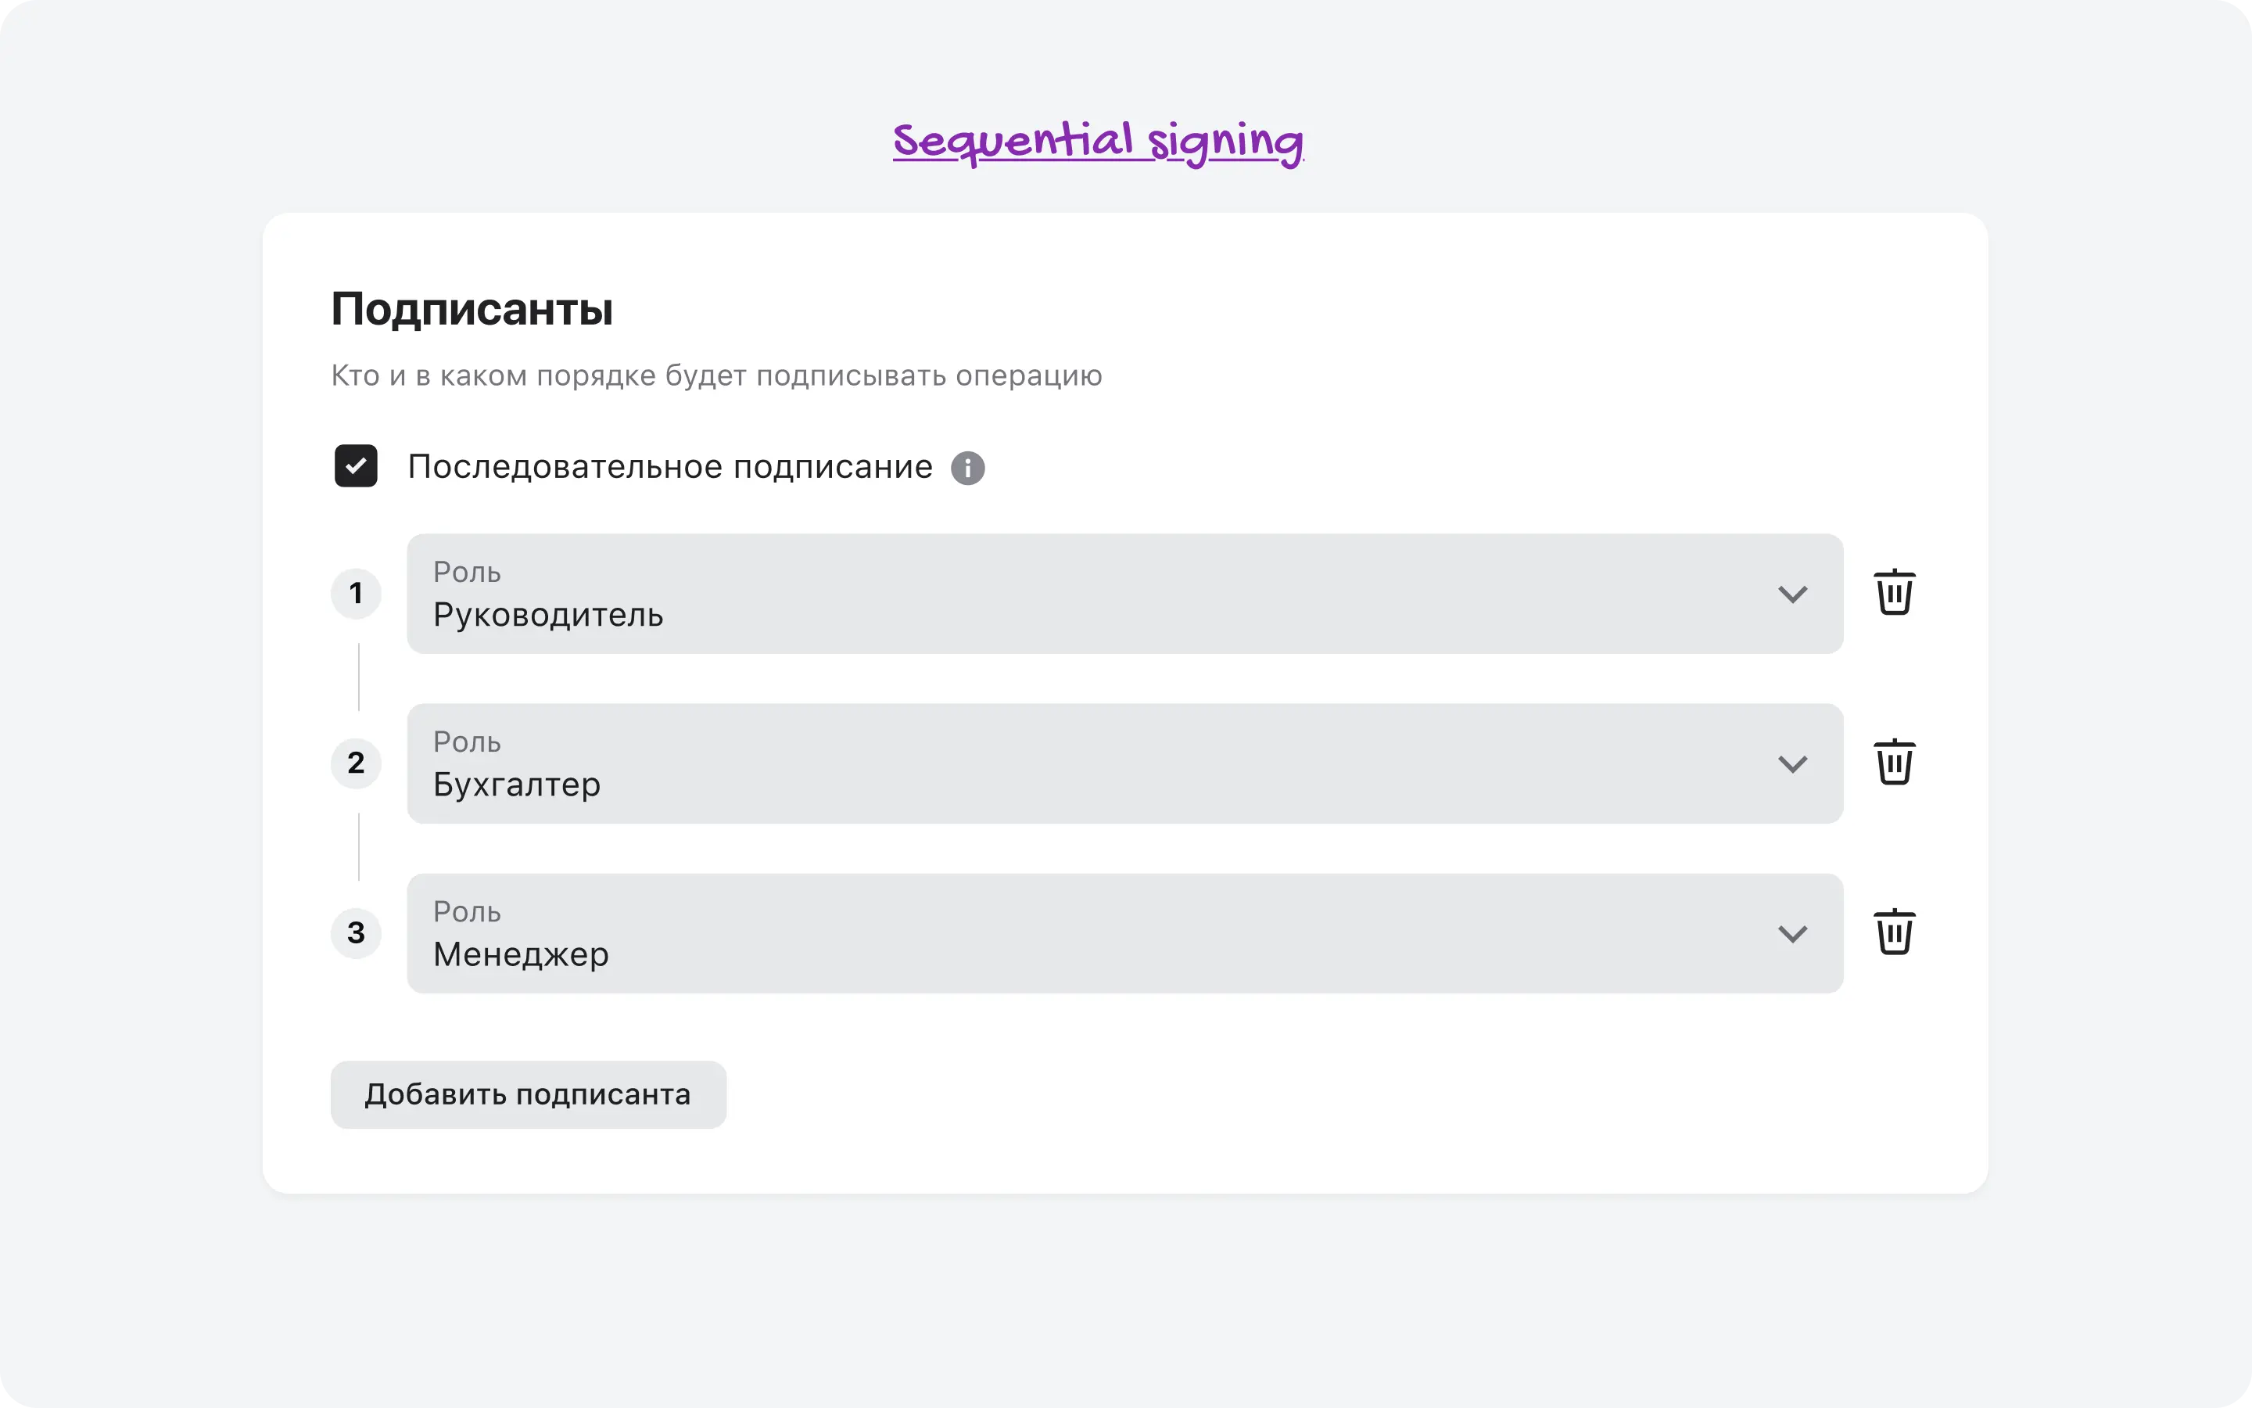Open the role field showing Менеджер

1070,933
